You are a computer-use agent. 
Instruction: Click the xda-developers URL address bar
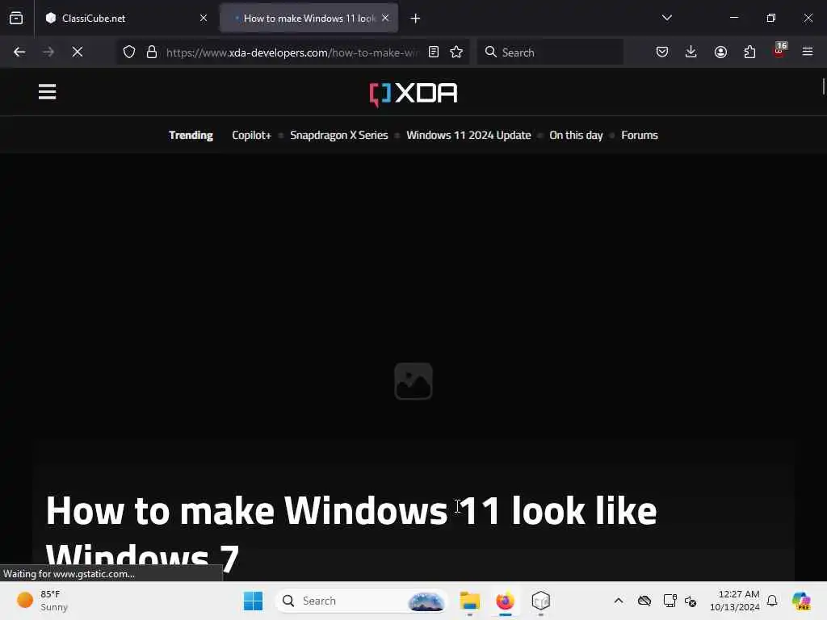(x=292, y=52)
